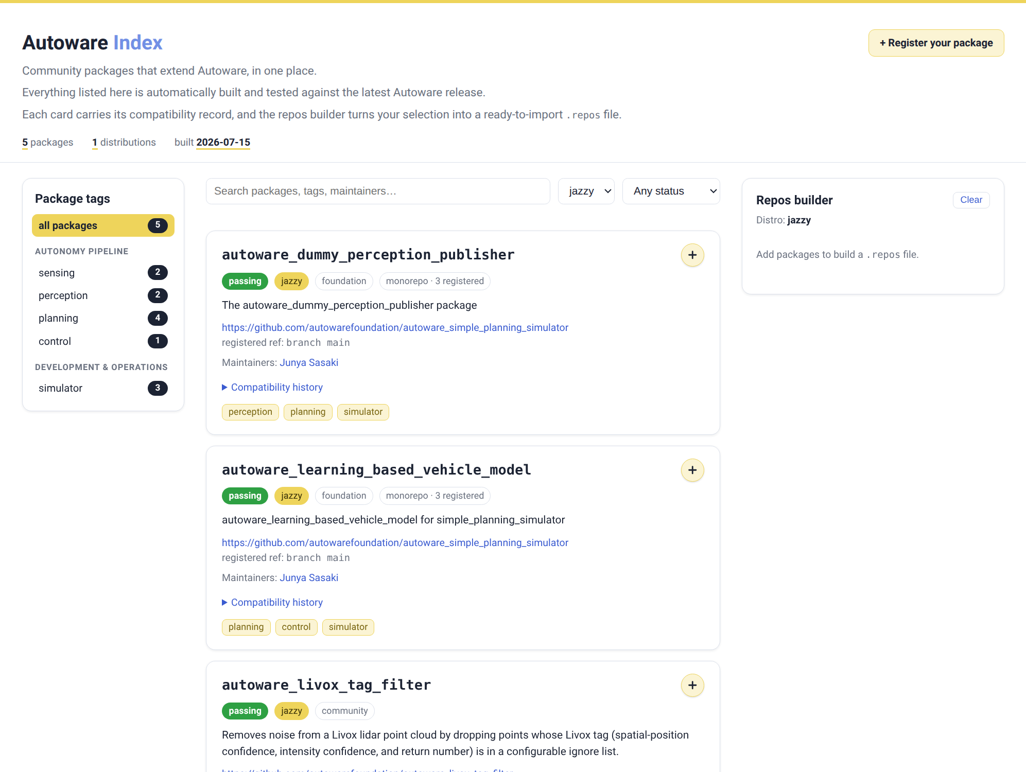
Task: Focus the Search packages input field
Action: 378,191
